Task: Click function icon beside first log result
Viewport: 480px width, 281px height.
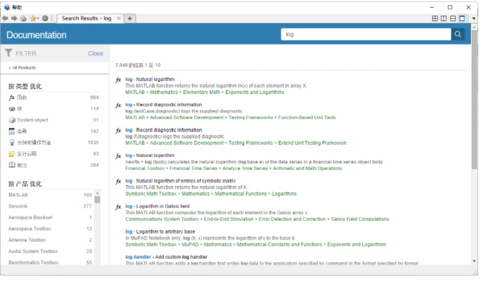Action: click(x=119, y=80)
